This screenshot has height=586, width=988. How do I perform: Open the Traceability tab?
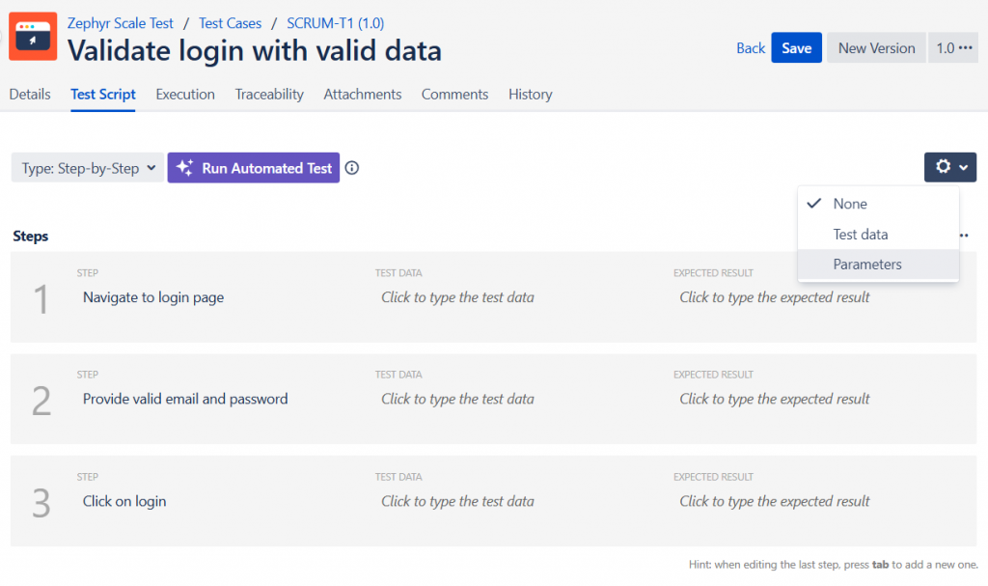click(269, 95)
